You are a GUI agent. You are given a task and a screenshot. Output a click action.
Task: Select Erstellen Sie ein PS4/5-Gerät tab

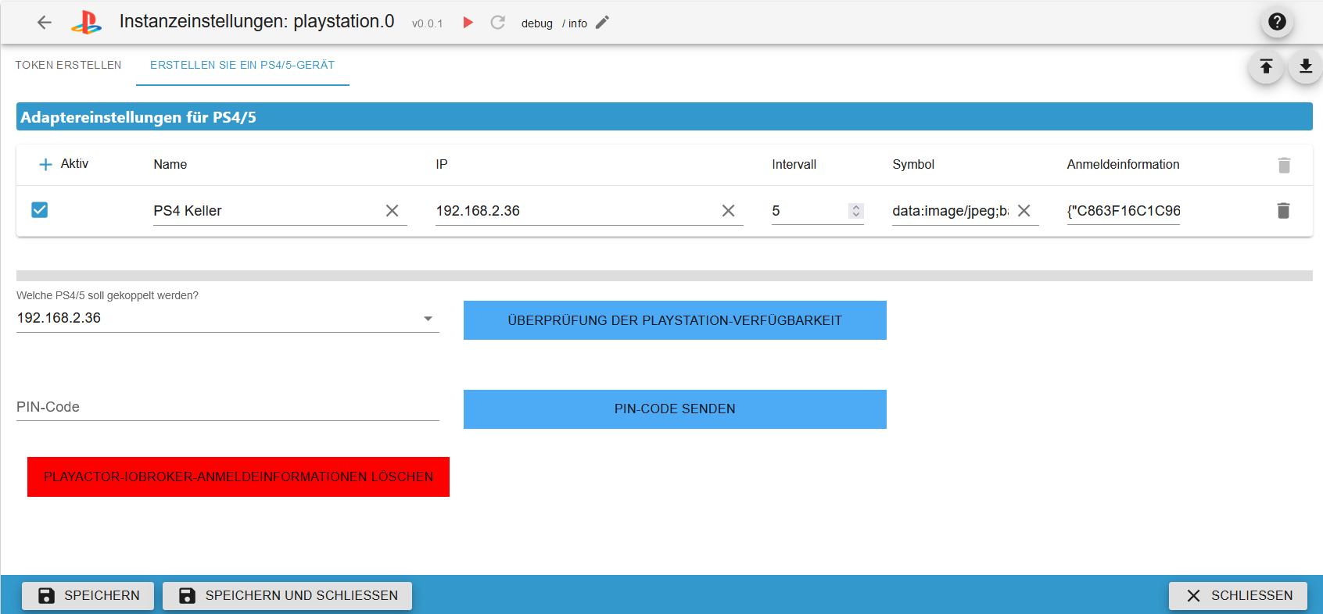tap(242, 65)
